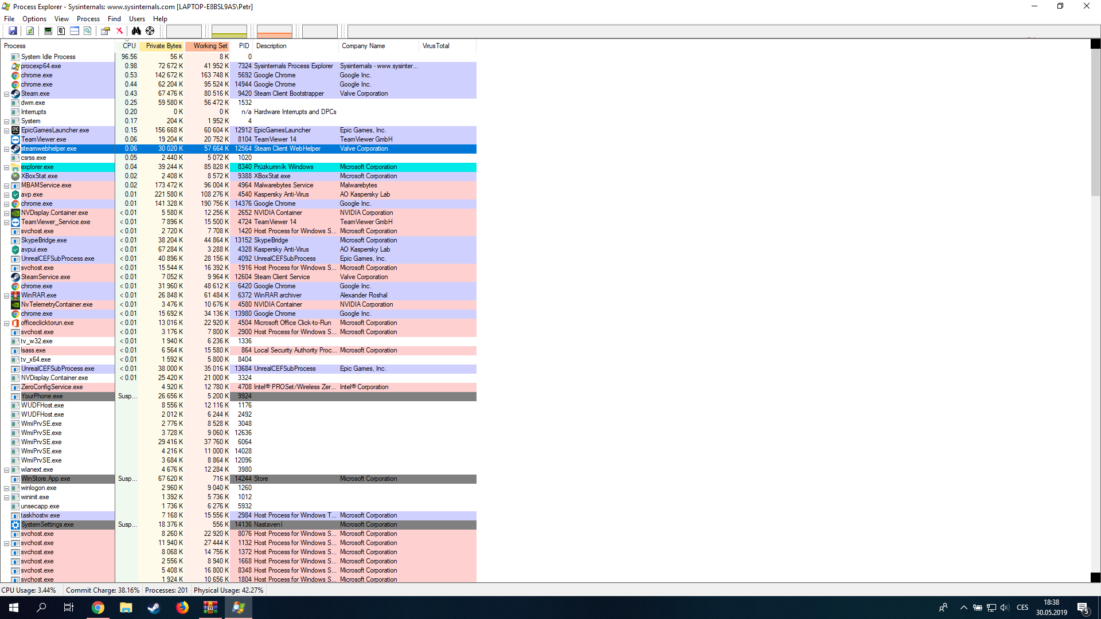Screen dimensions: 1101x619
Task: Click the Refresh Now toolbar icon
Action: pos(30,31)
